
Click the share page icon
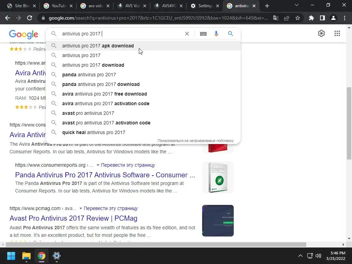287,18
